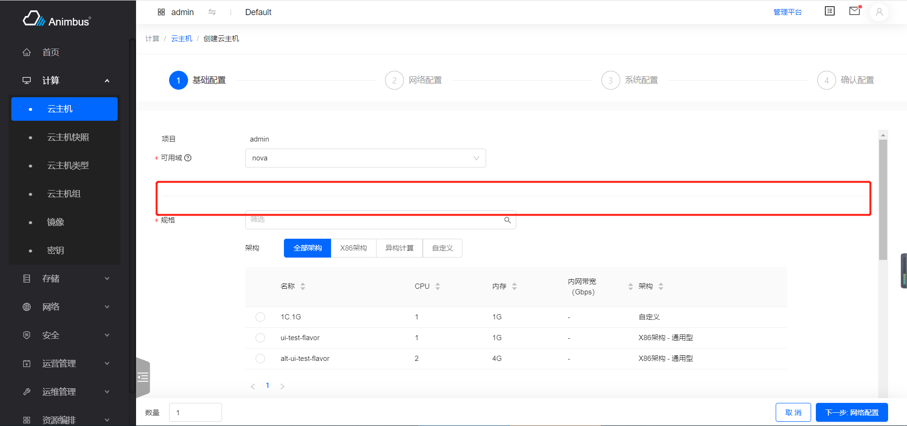907x426 pixels.
Task: Choose the alt-ui-test-flavor radio button
Action: 260,359
